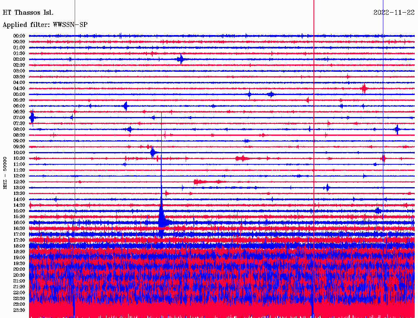Screen dimensions: 418x318
Task: Click the date label 2022-11-22
Action: 394,13
